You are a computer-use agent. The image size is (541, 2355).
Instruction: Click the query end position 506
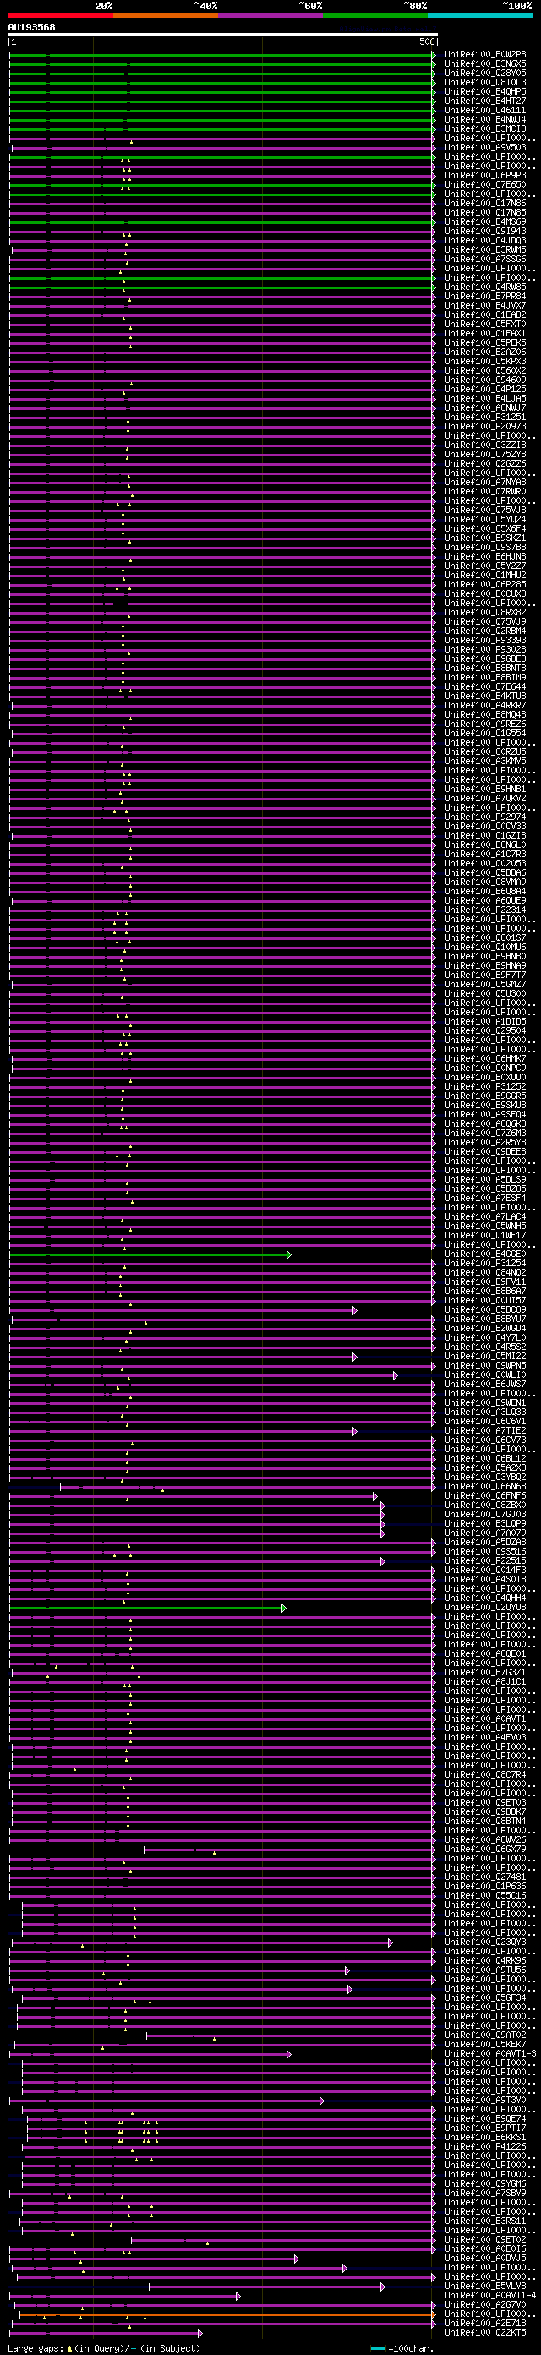click(427, 42)
